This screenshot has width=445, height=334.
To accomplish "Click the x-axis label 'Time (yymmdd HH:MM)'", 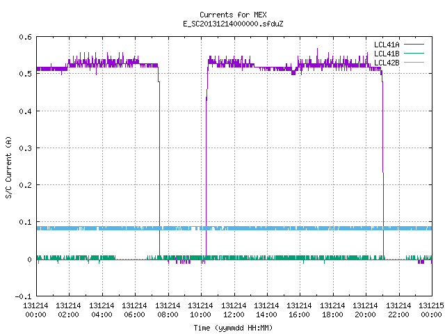I will click(233, 328).
